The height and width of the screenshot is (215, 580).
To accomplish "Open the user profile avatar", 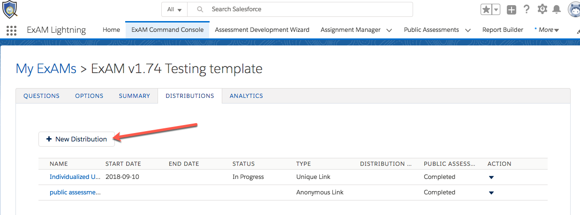I will point(574,9).
